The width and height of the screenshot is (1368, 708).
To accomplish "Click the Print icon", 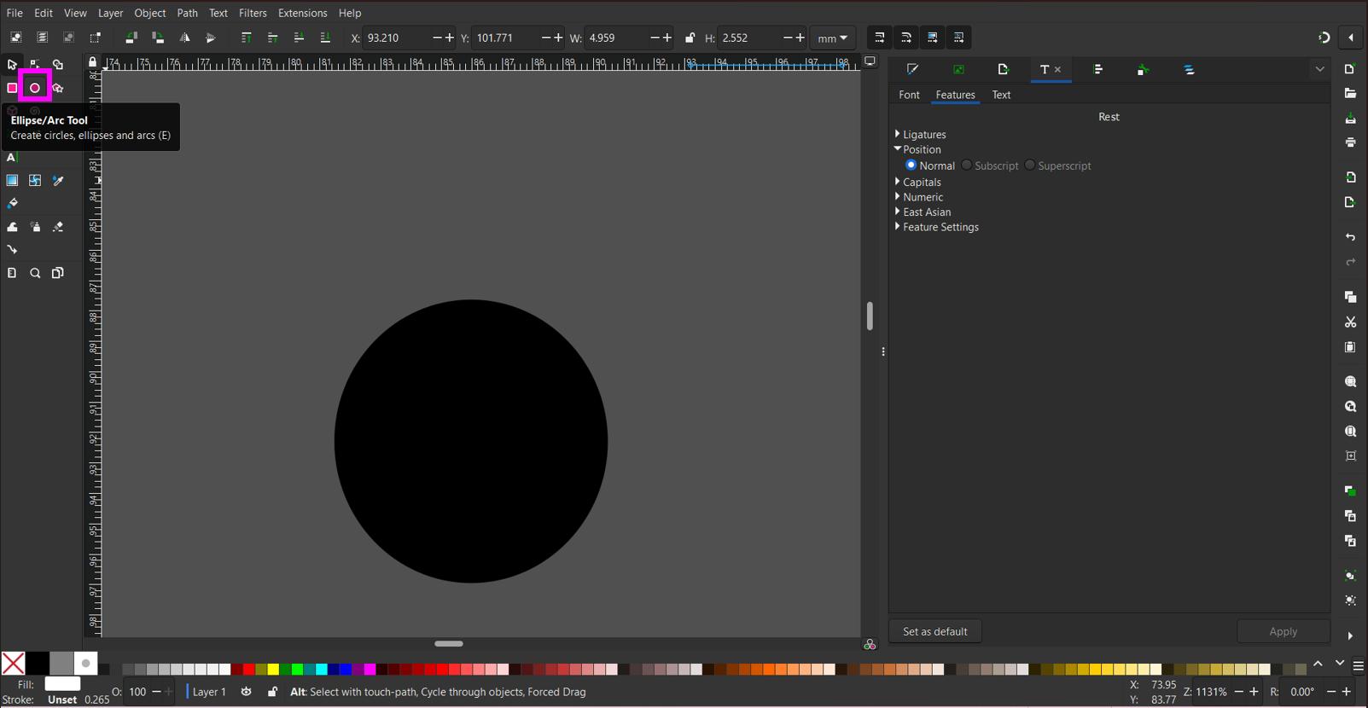I will tap(1350, 142).
